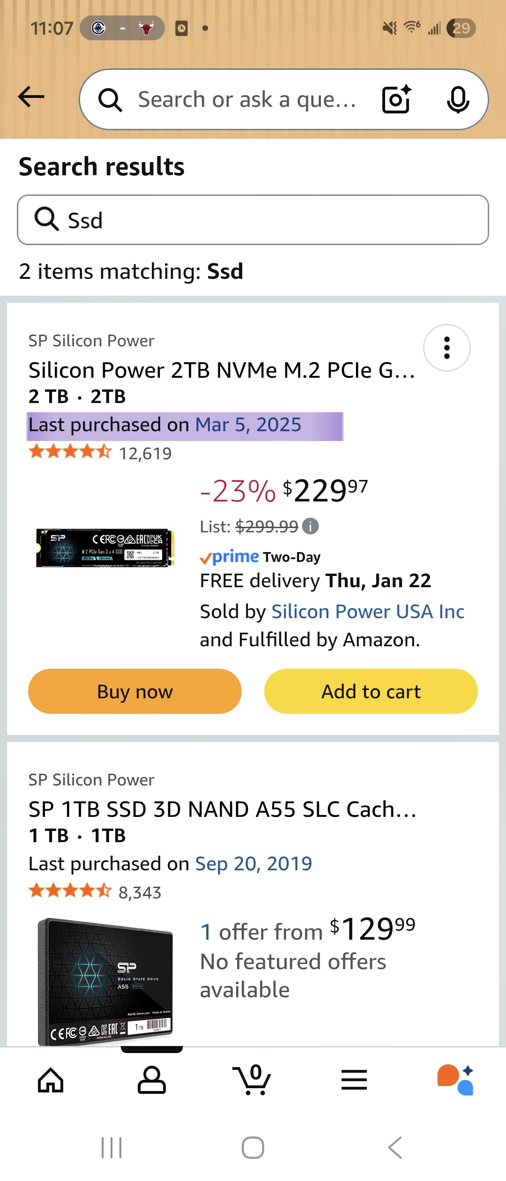Tap the Android recent apps button

(x=112, y=1148)
